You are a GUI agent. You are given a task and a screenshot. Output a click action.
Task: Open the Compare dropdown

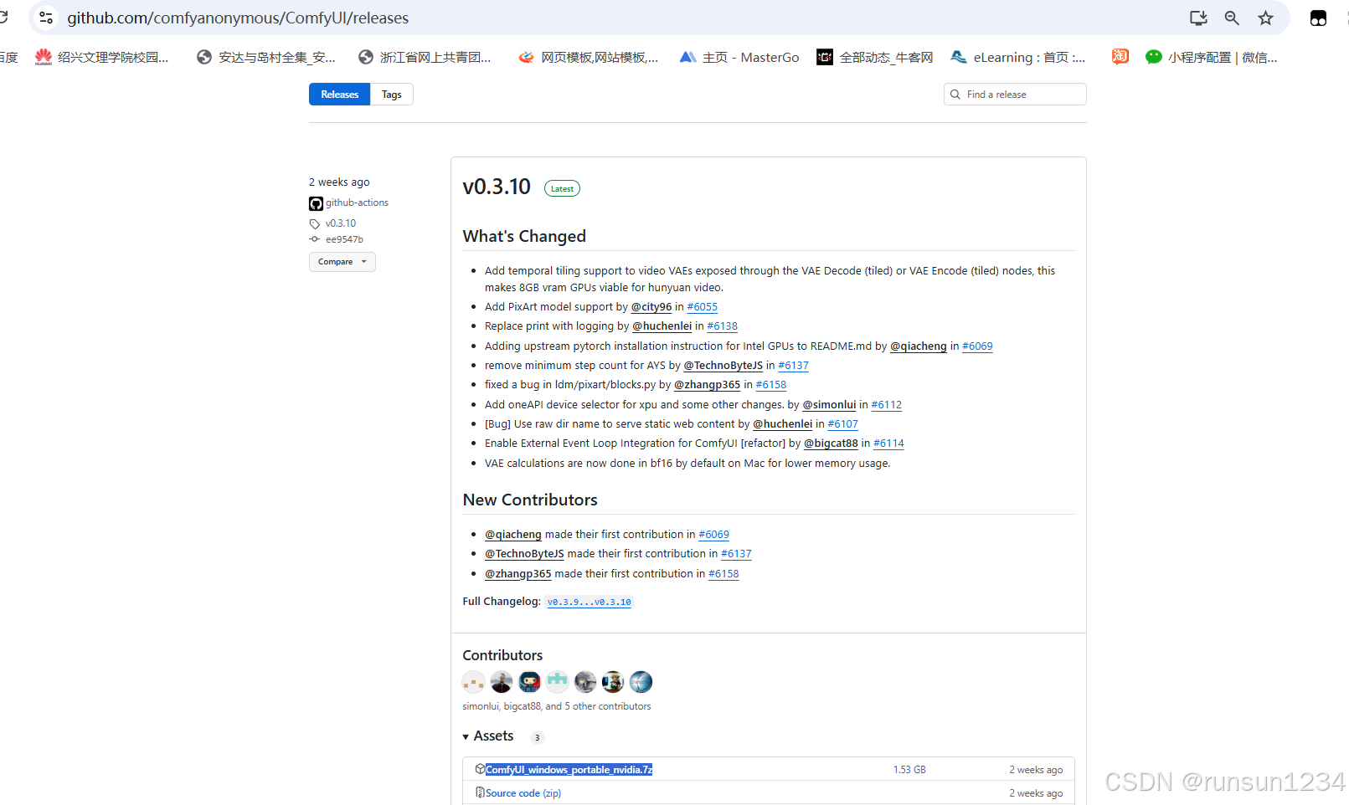(342, 262)
